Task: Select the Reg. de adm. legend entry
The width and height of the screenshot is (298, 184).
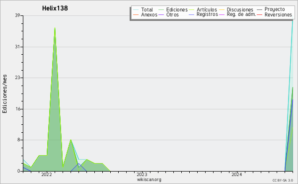Action: 237,14
